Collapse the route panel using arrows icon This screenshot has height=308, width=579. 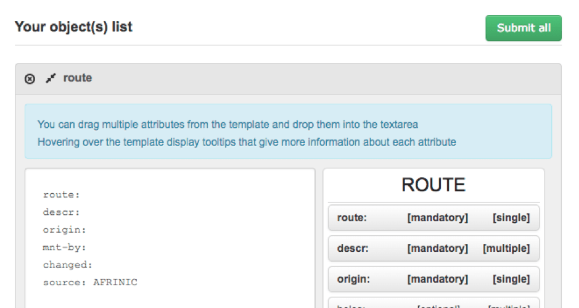pos(51,78)
